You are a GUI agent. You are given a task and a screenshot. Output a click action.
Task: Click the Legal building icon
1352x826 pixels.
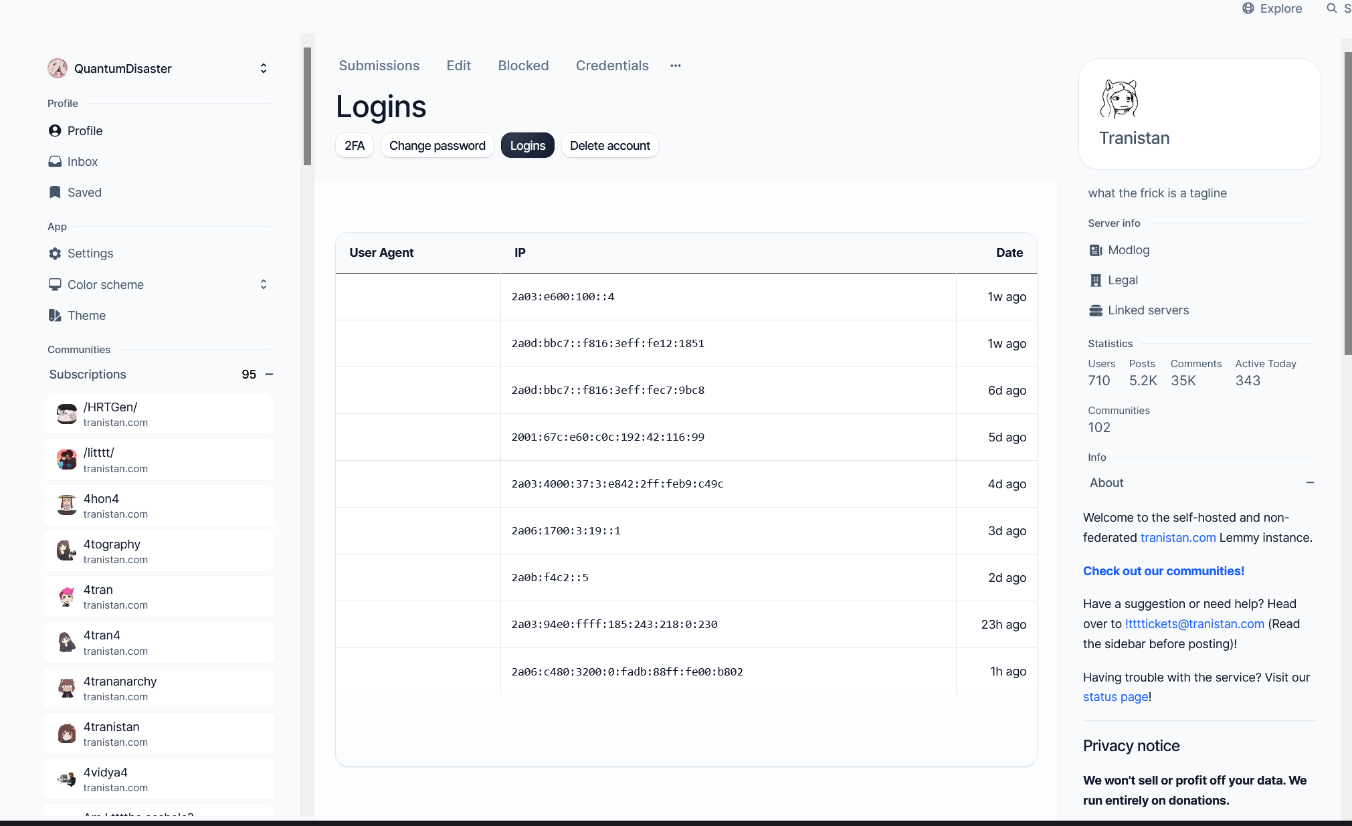[x=1096, y=280]
